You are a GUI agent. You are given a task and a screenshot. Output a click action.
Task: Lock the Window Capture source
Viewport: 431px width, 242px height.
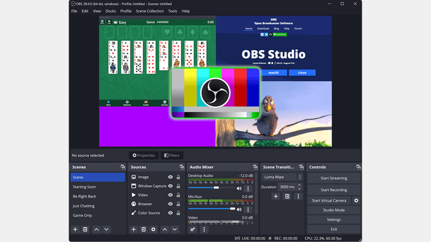(178, 186)
